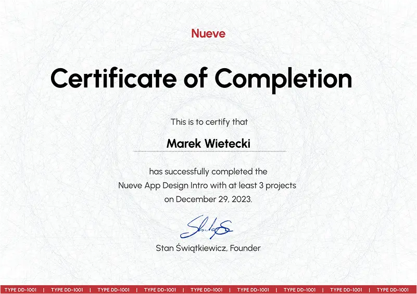
Task: Click the dotted line under the recipient name
Action: pyautogui.click(x=209, y=151)
